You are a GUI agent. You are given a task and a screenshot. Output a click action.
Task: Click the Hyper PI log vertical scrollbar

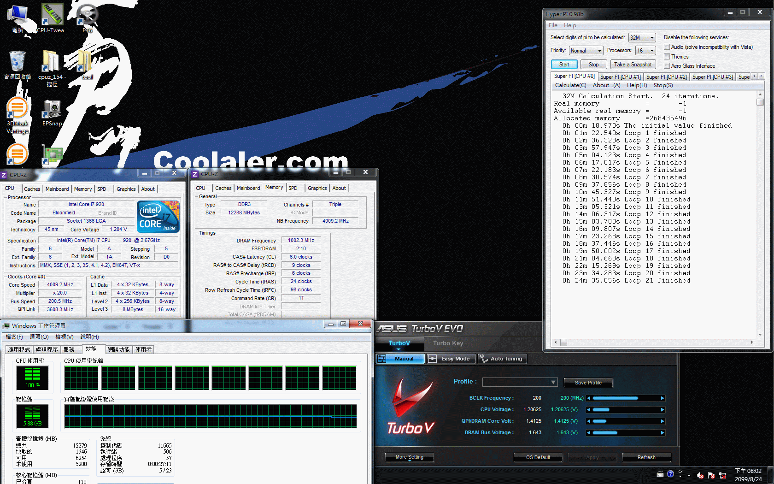pos(760,214)
